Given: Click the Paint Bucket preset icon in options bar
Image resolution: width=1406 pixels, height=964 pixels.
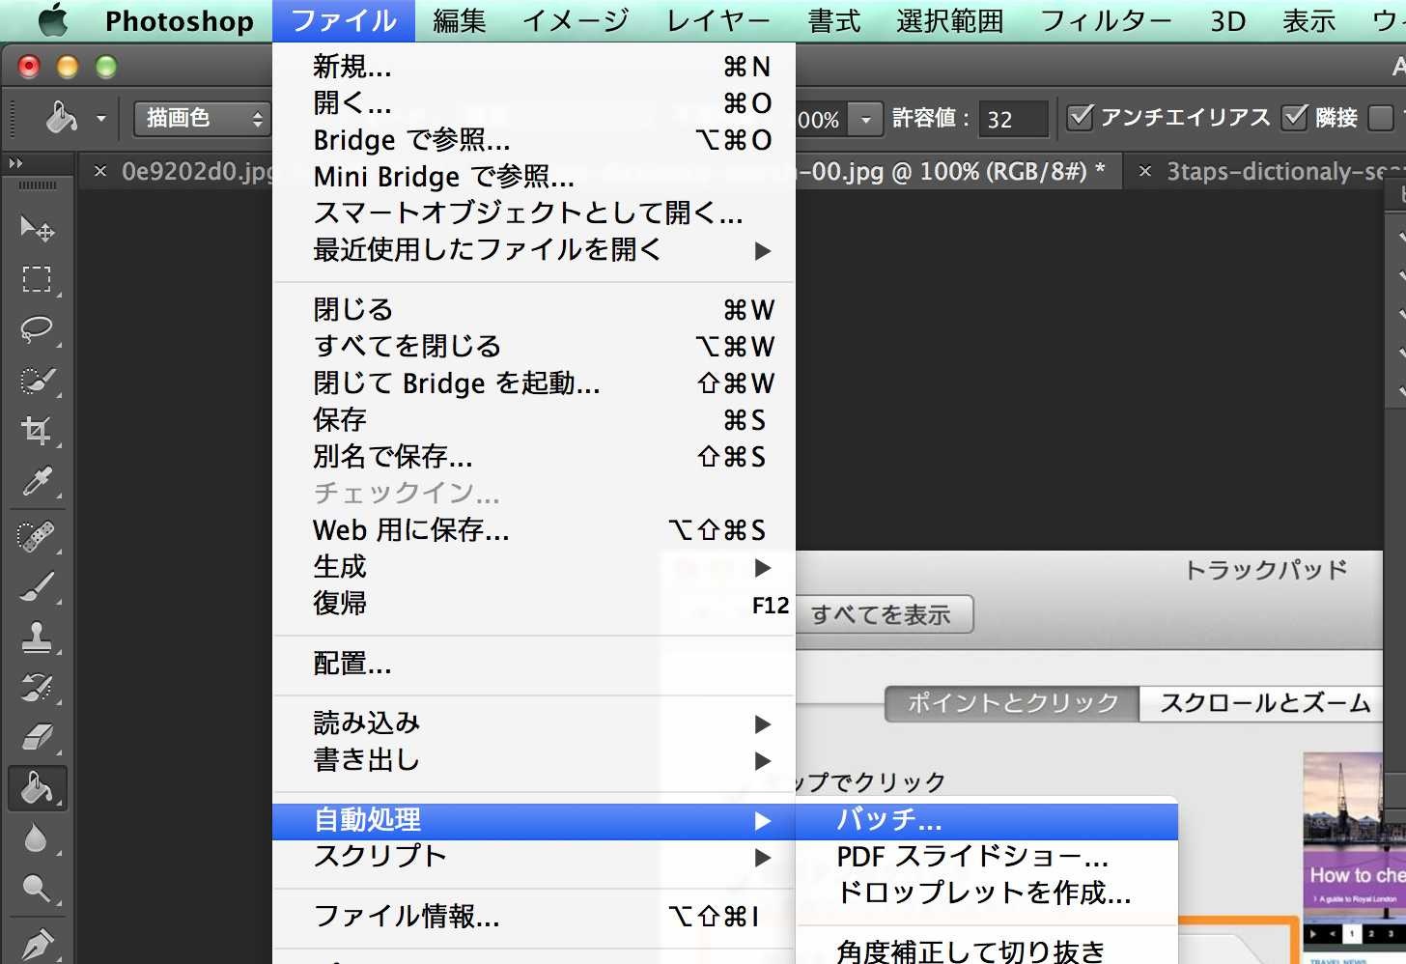Looking at the screenshot, I should tap(62, 118).
